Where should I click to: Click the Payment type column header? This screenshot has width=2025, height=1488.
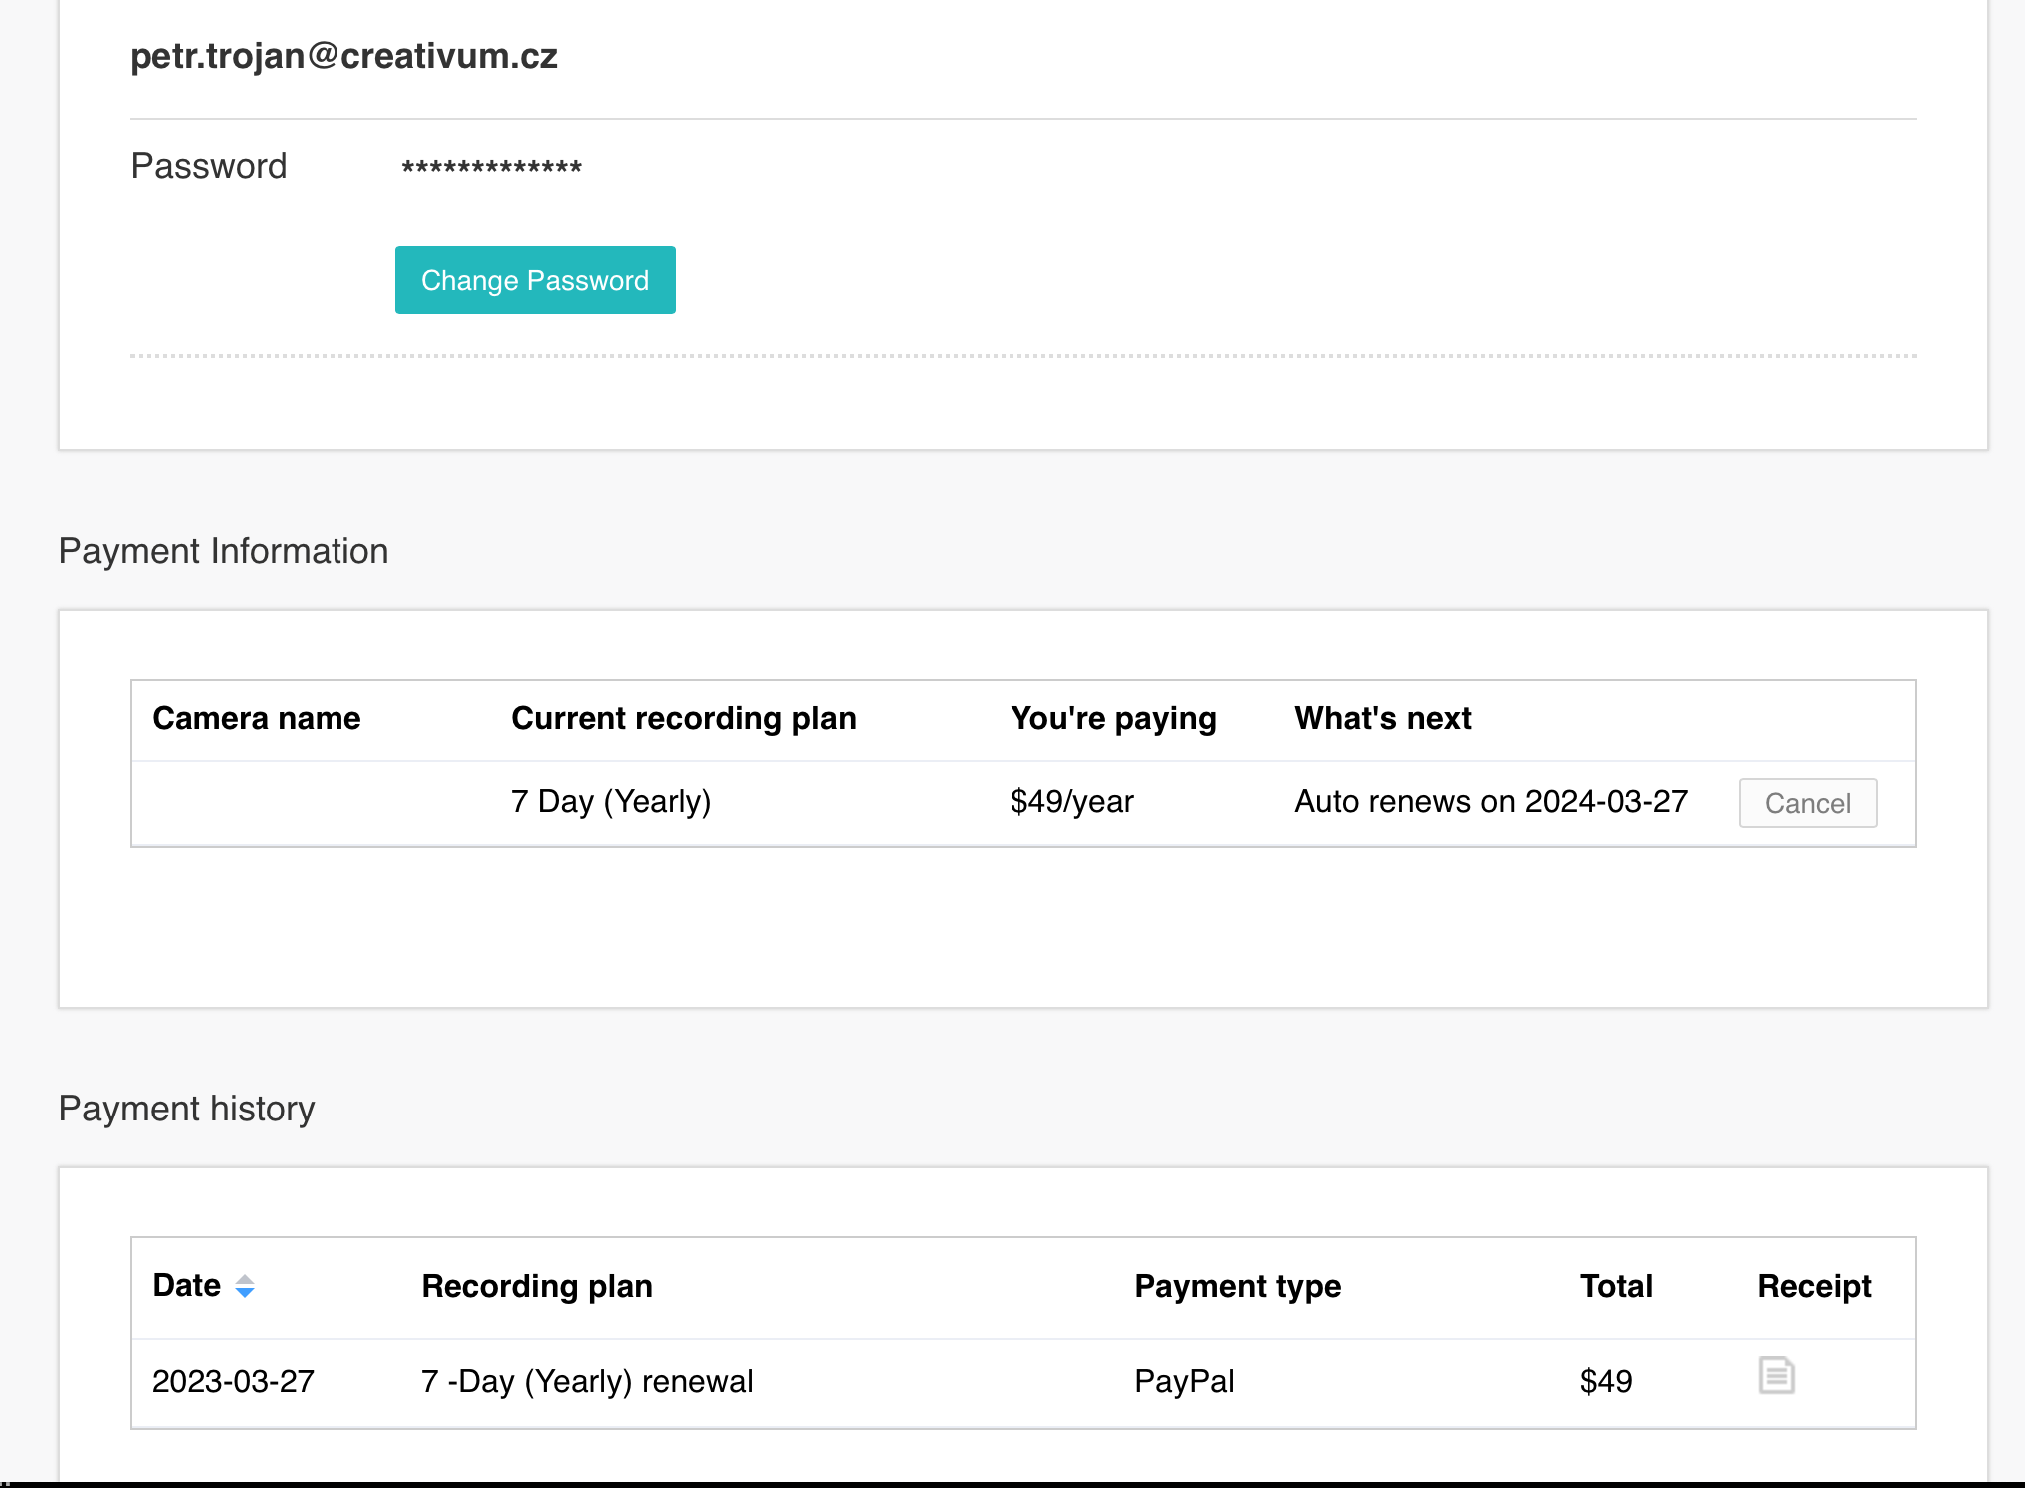tap(1237, 1286)
